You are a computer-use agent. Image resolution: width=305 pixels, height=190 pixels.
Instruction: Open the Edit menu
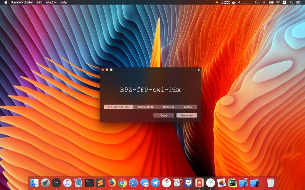[39, 2]
